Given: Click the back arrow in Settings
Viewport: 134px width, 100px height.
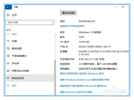Looking at the screenshot, I should pyautogui.click(x=8, y=7).
